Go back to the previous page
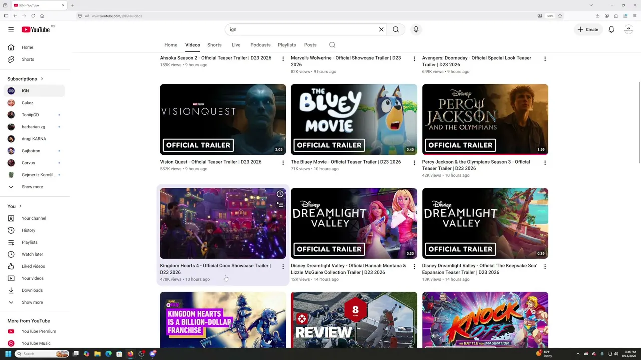 click(15, 16)
